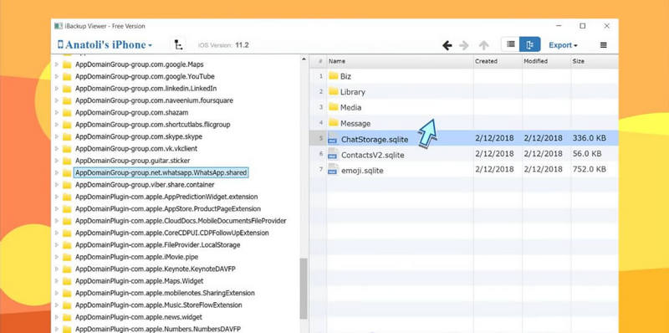Expand AppDomainGroup-group.viber.share.container node

coord(56,185)
